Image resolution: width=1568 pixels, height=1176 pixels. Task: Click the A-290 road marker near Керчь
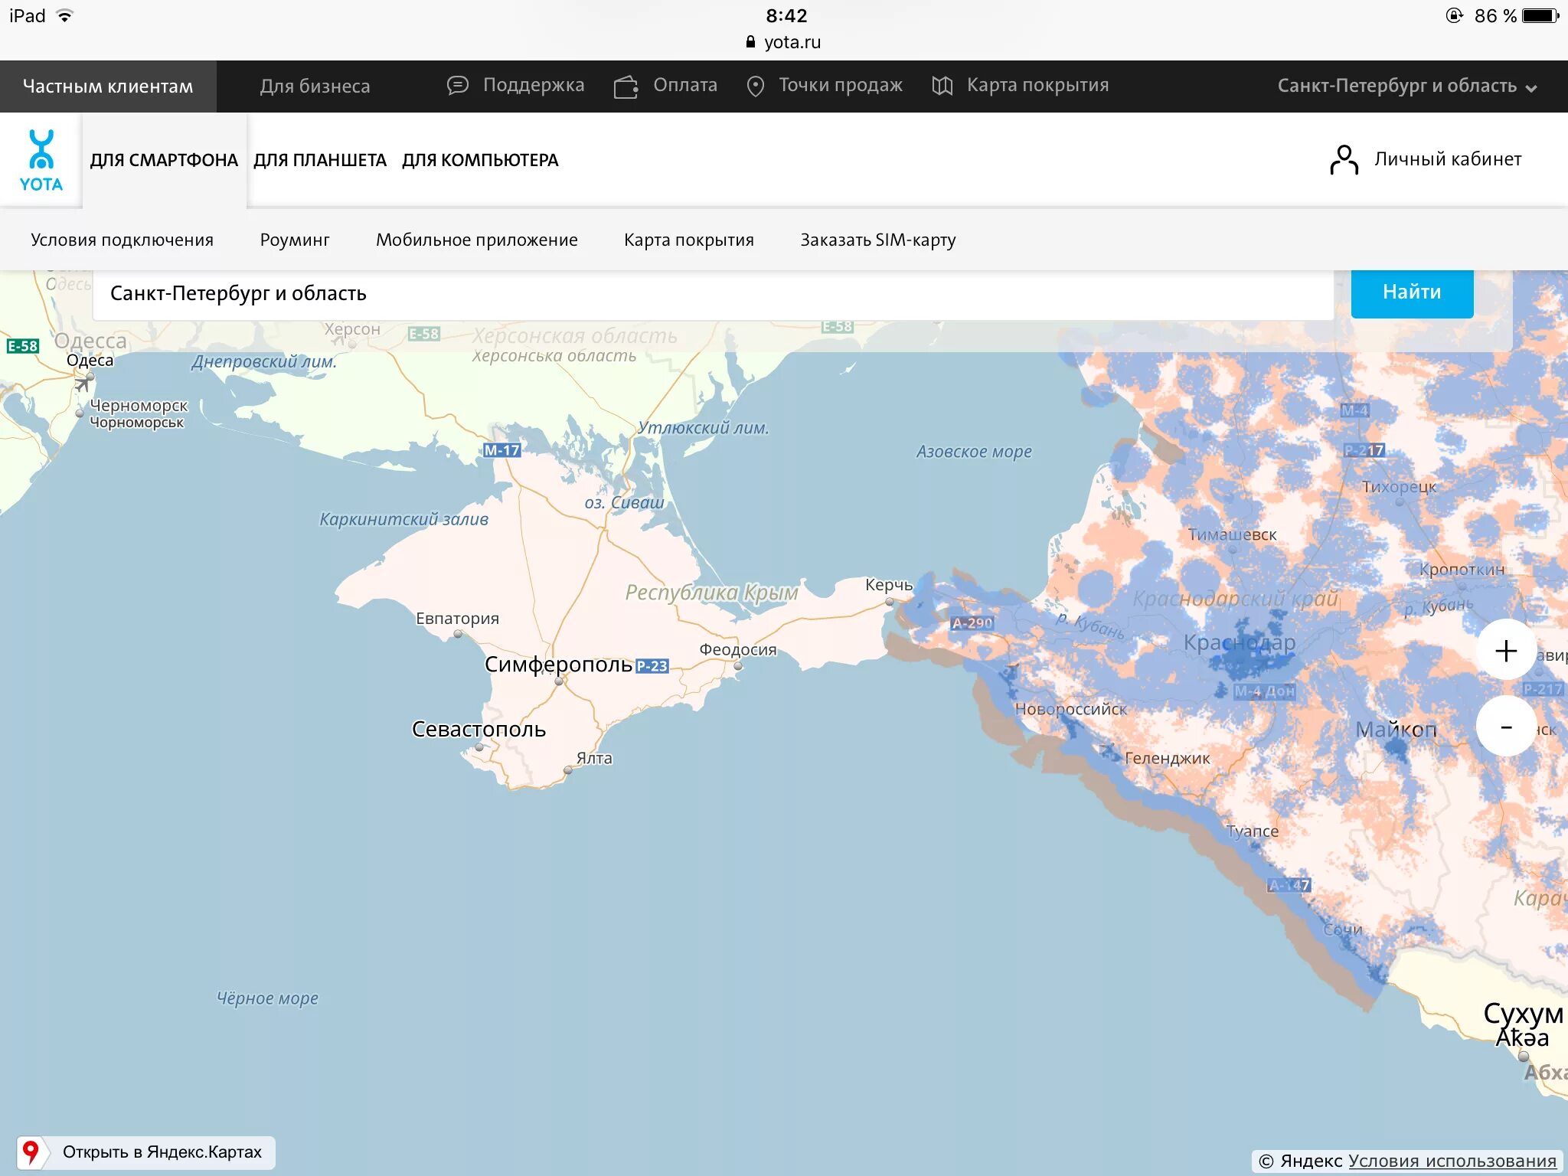tap(972, 623)
